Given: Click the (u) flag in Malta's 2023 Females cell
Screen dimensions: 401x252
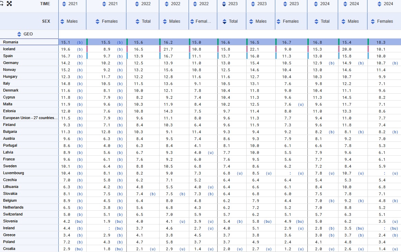Looking at the screenshot, I should pos(301,104).
